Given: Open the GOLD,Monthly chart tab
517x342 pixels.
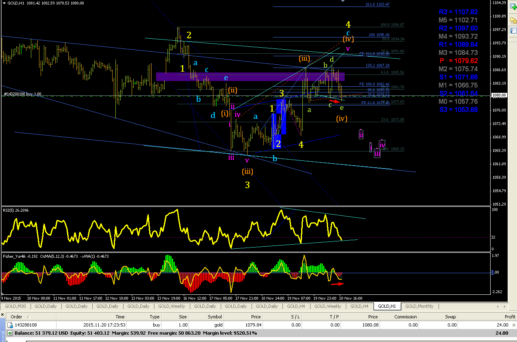Looking at the screenshot, I should click(x=419, y=306).
